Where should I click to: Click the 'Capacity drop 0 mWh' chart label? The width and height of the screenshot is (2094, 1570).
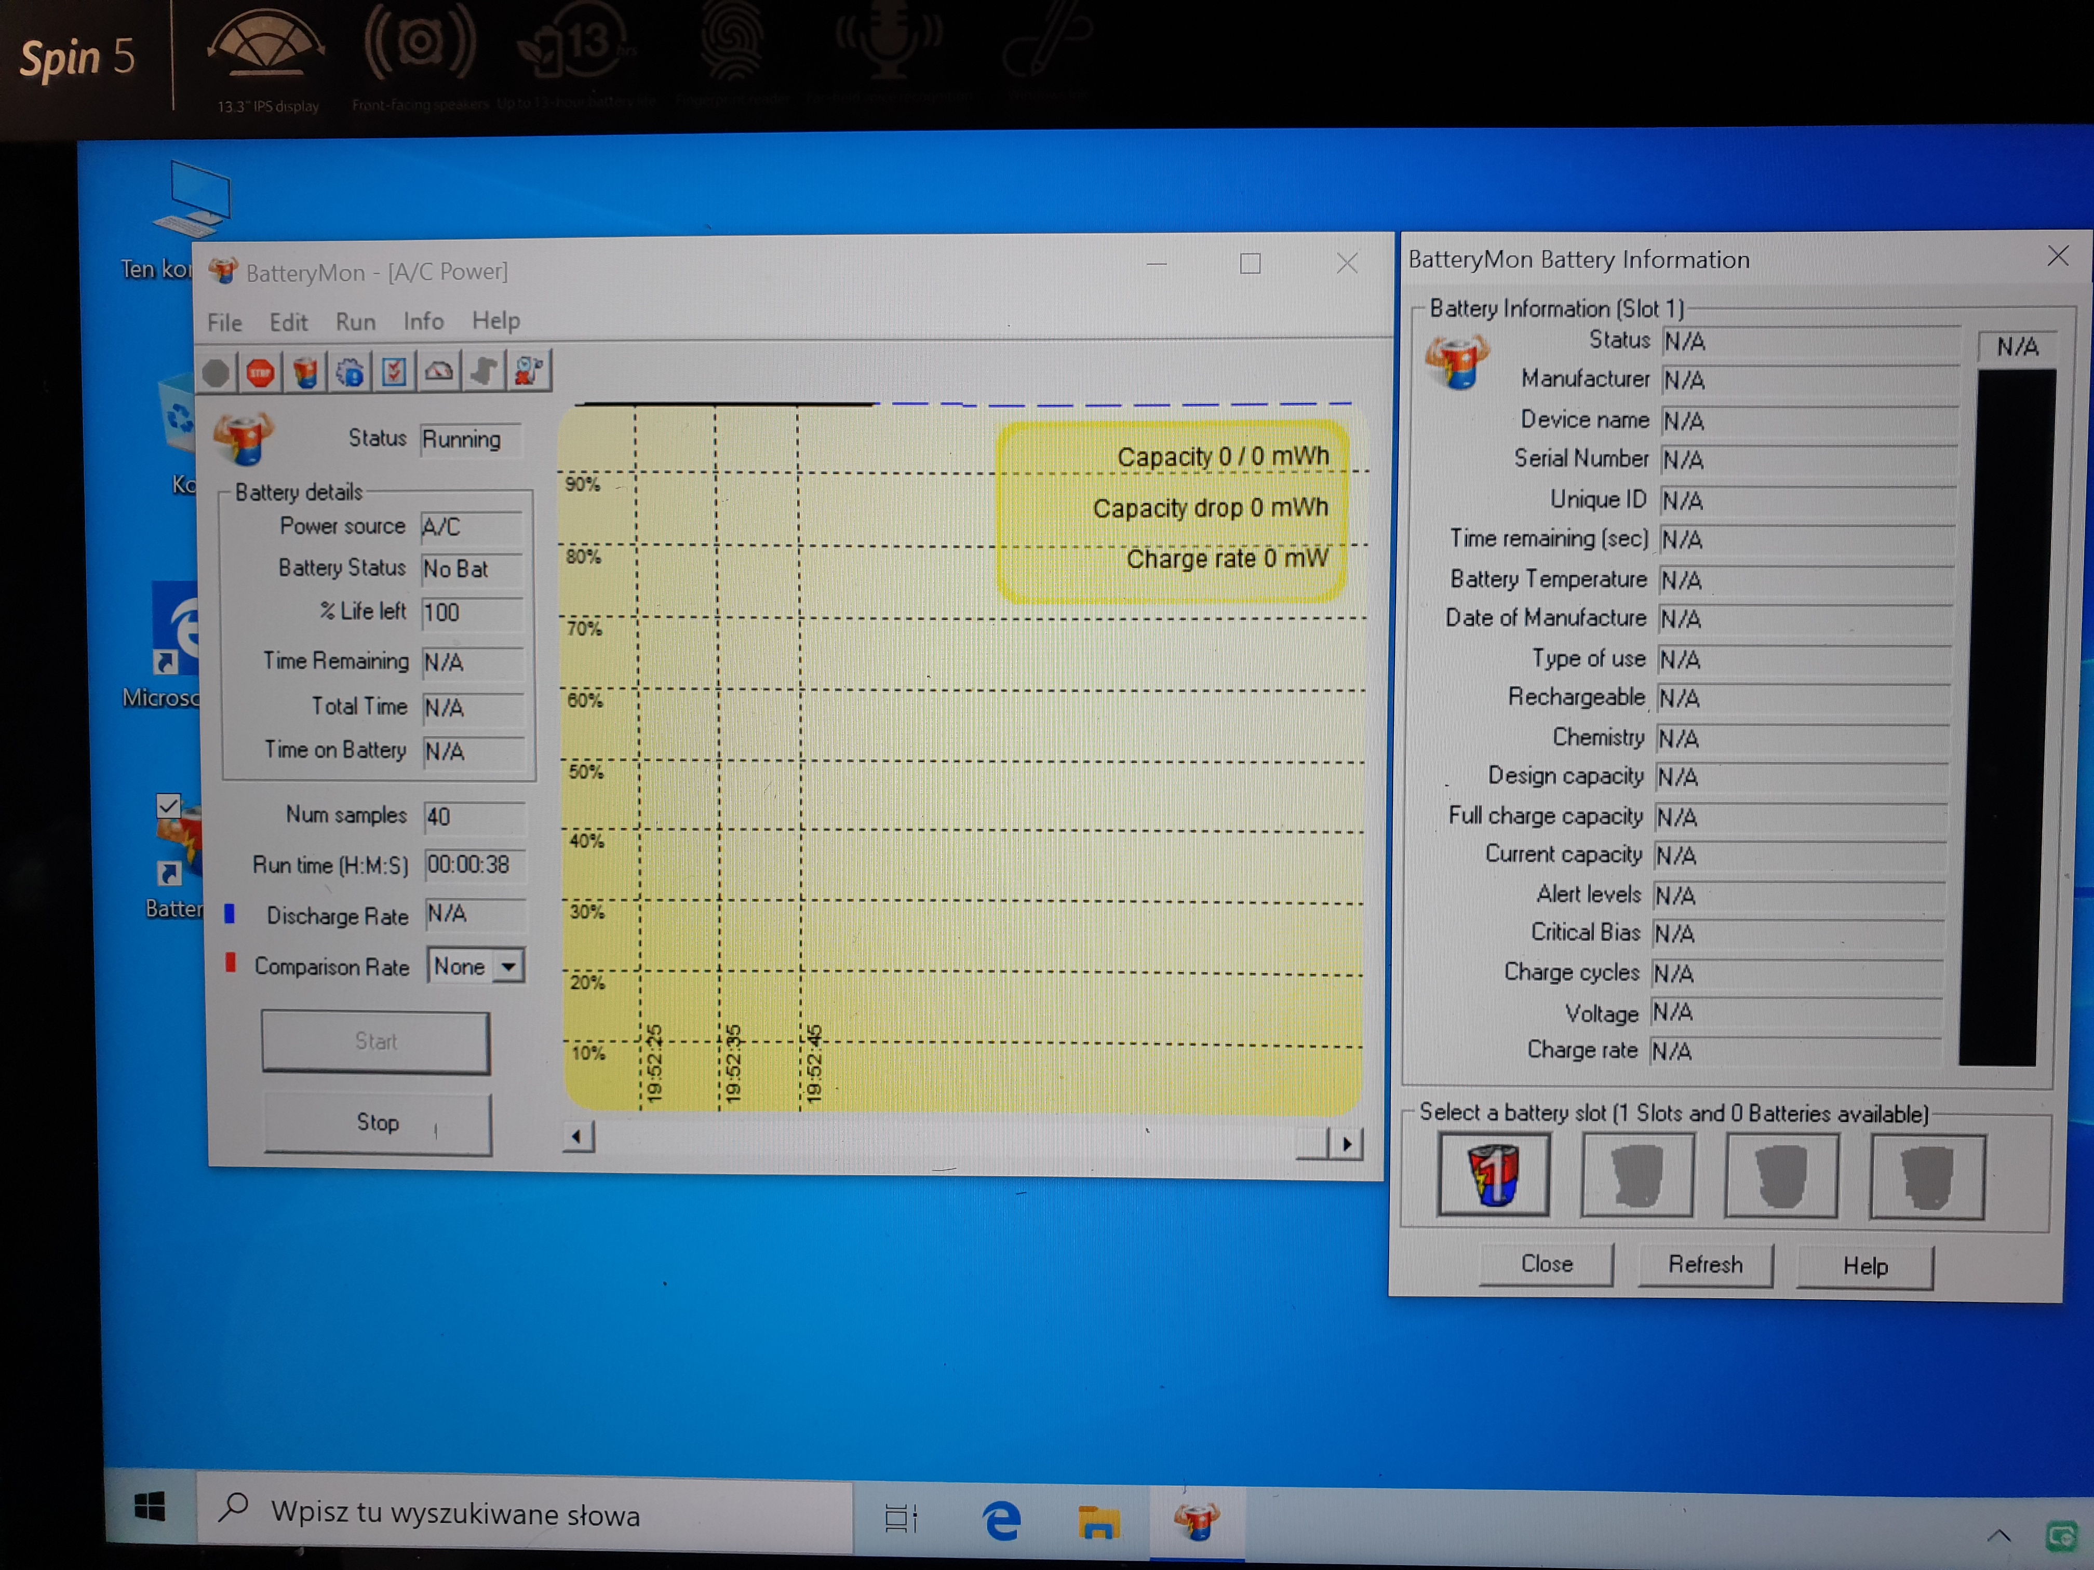(1211, 508)
